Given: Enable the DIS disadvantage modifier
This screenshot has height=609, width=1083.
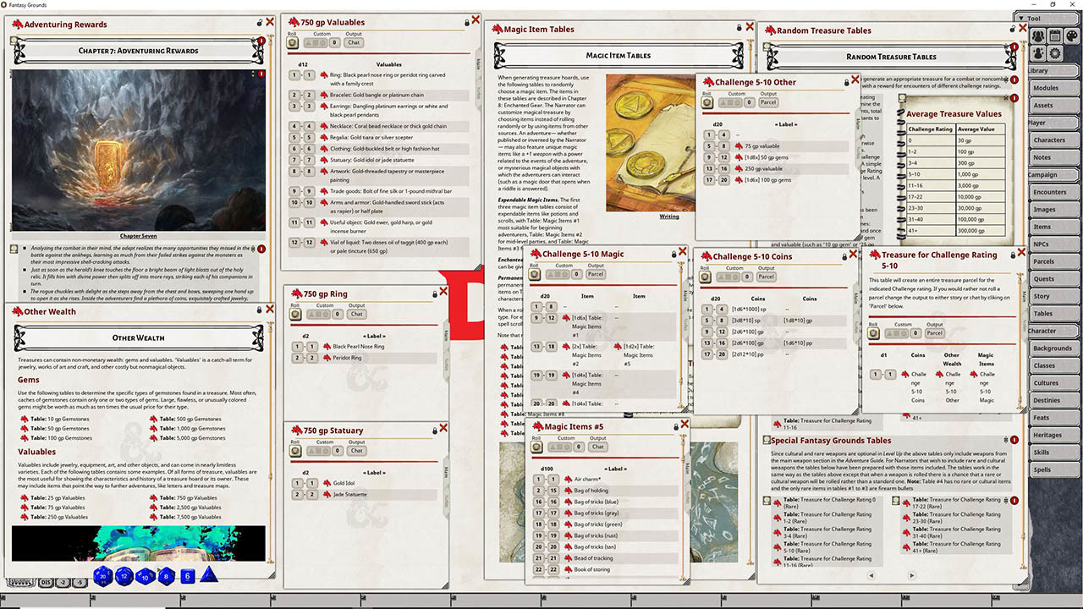Looking at the screenshot, I should coord(46,581).
